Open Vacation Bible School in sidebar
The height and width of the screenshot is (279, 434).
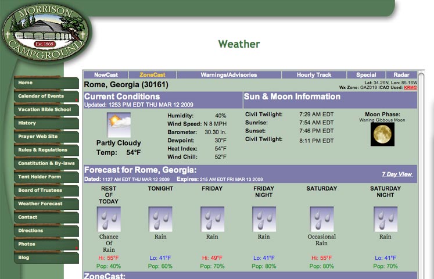(x=45, y=110)
